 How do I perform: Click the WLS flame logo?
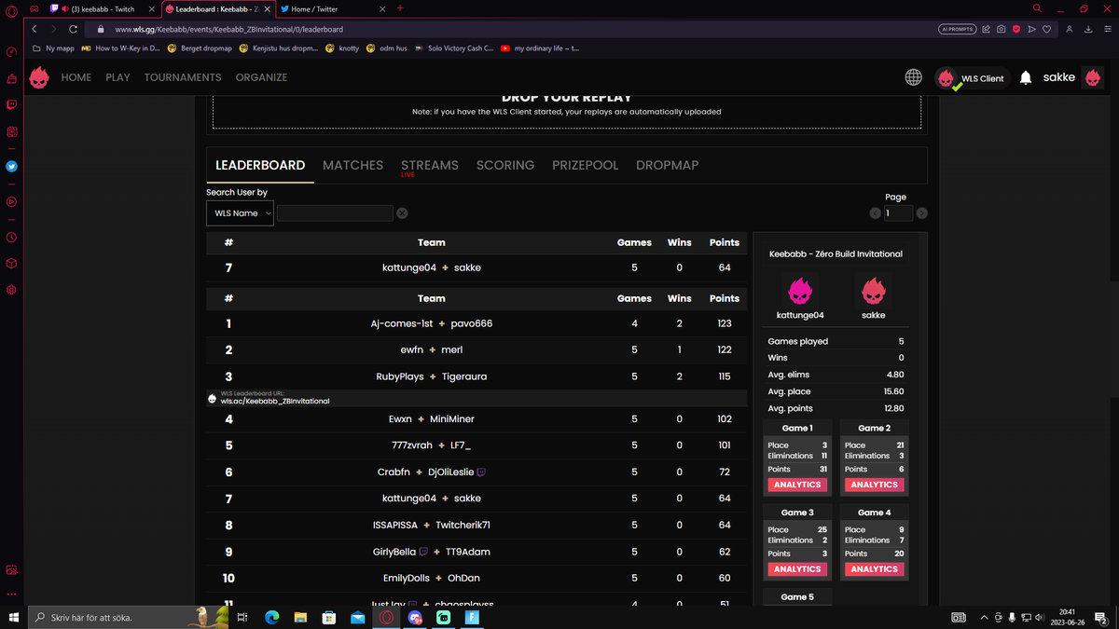[x=39, y=77]
